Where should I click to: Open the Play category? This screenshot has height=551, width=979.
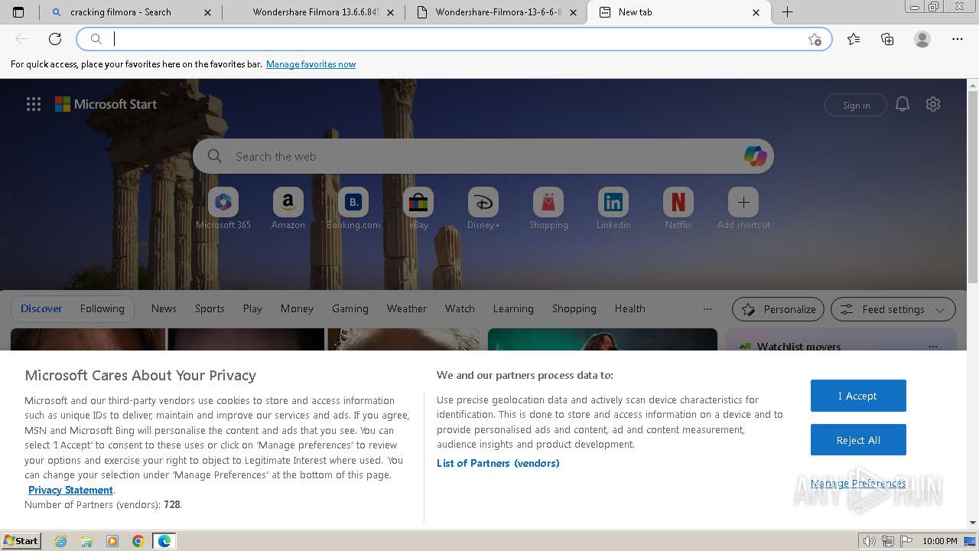[252, 308]
